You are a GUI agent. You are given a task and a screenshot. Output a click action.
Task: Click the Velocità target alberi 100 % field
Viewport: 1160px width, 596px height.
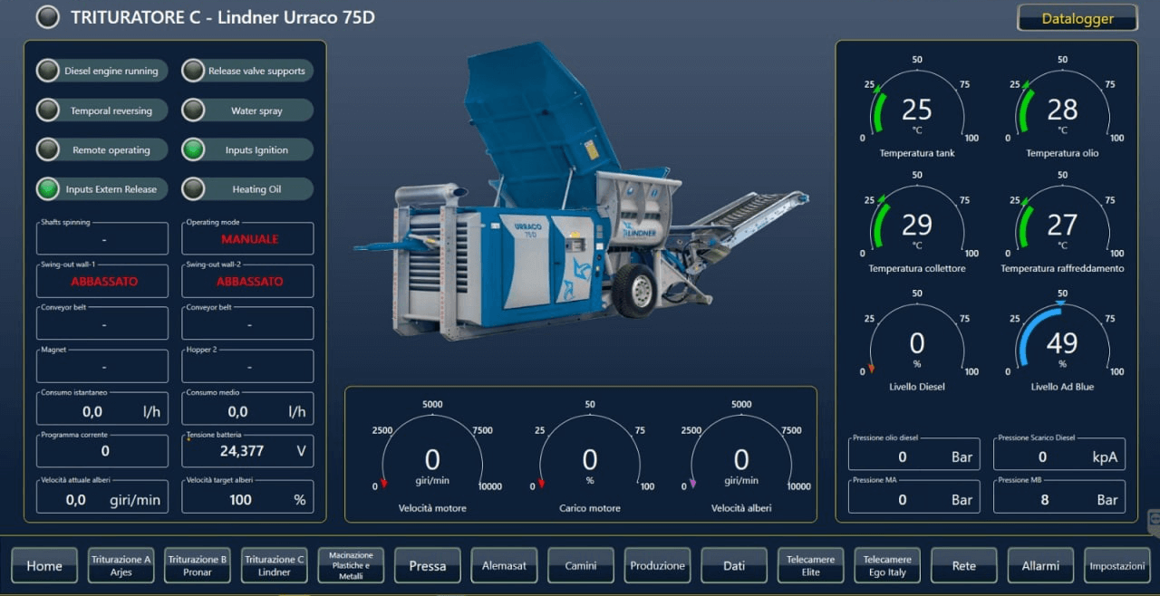(x=247, y=496)
